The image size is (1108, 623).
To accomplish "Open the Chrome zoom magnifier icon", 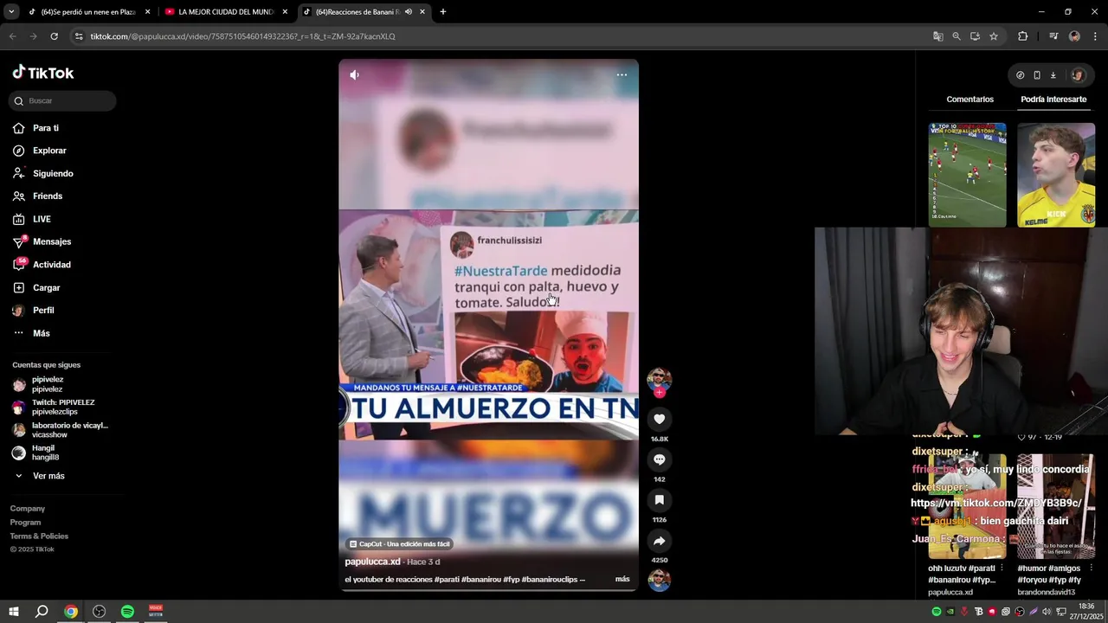I will [957, 36].
